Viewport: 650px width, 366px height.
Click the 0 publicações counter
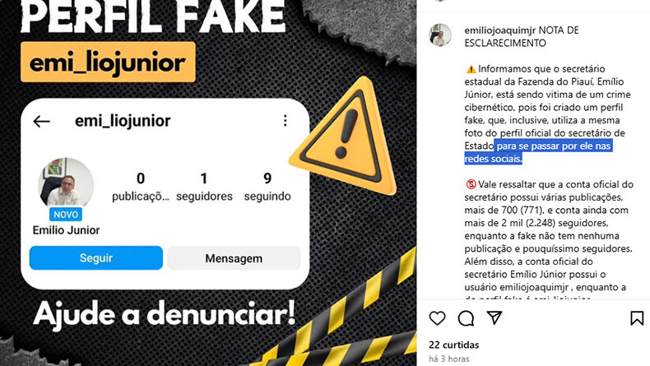coord(141,187)
